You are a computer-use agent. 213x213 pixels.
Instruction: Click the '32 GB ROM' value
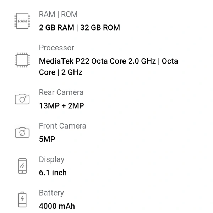(100, 28)
